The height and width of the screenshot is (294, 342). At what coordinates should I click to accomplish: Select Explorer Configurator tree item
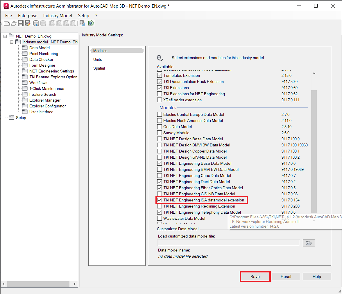[48, 106]
